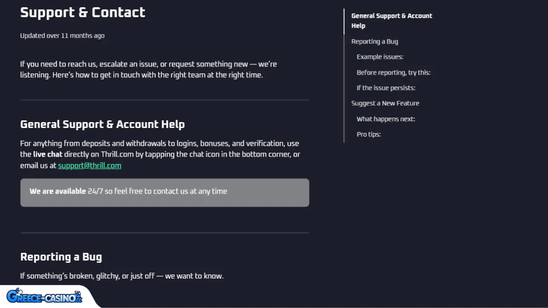Image resolution: width=548 pixels, height=308 pixels.
Task: Navigate to 'Before reporting, try this:' entry
Action: pos(393,72)
